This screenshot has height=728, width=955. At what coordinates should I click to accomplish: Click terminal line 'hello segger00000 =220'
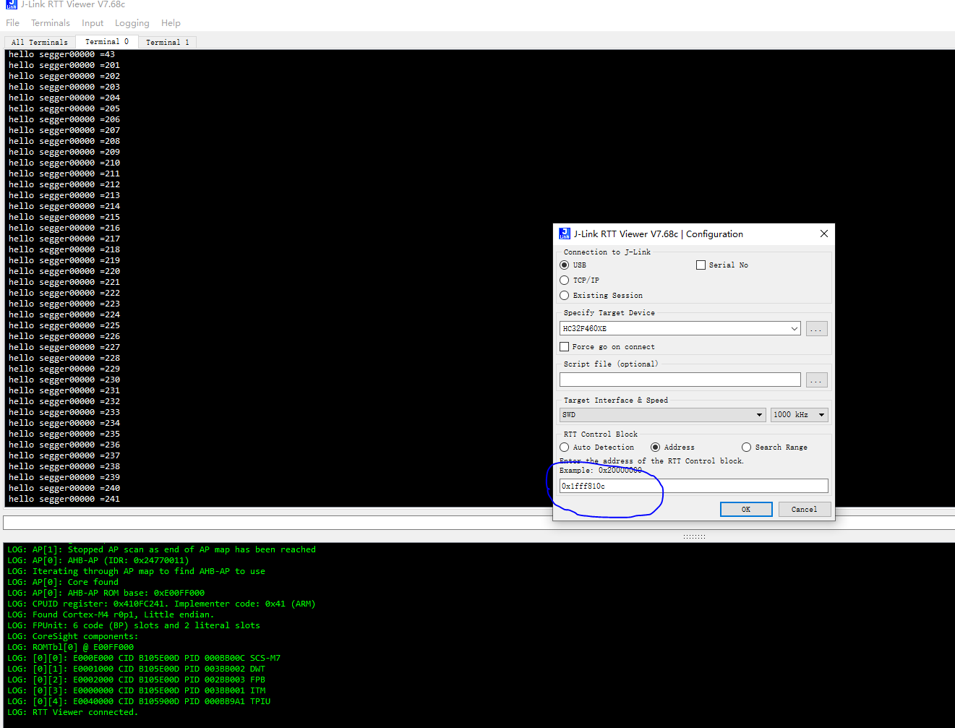coord(64,271)
